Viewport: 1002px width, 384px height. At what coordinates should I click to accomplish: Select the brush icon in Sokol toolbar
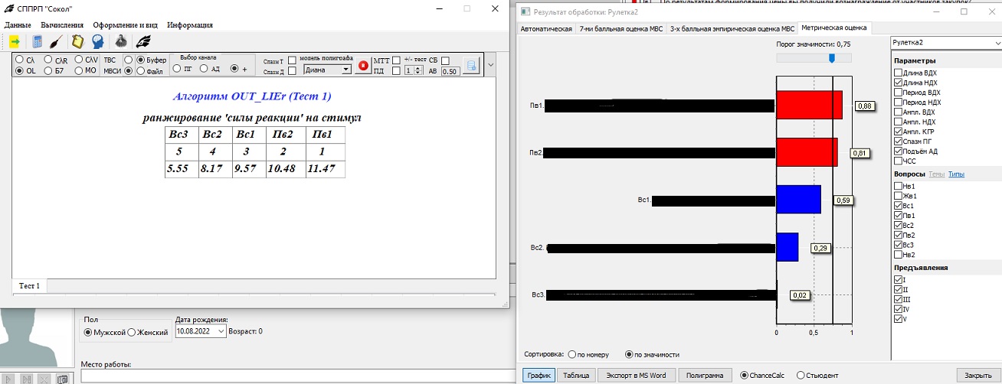tap(57, 42)
